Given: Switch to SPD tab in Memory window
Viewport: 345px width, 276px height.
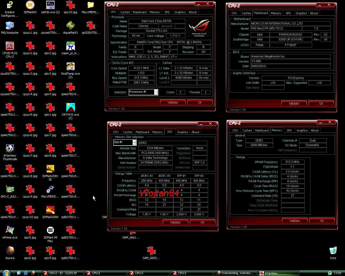Looking at the screenshot, I should 289,130.
